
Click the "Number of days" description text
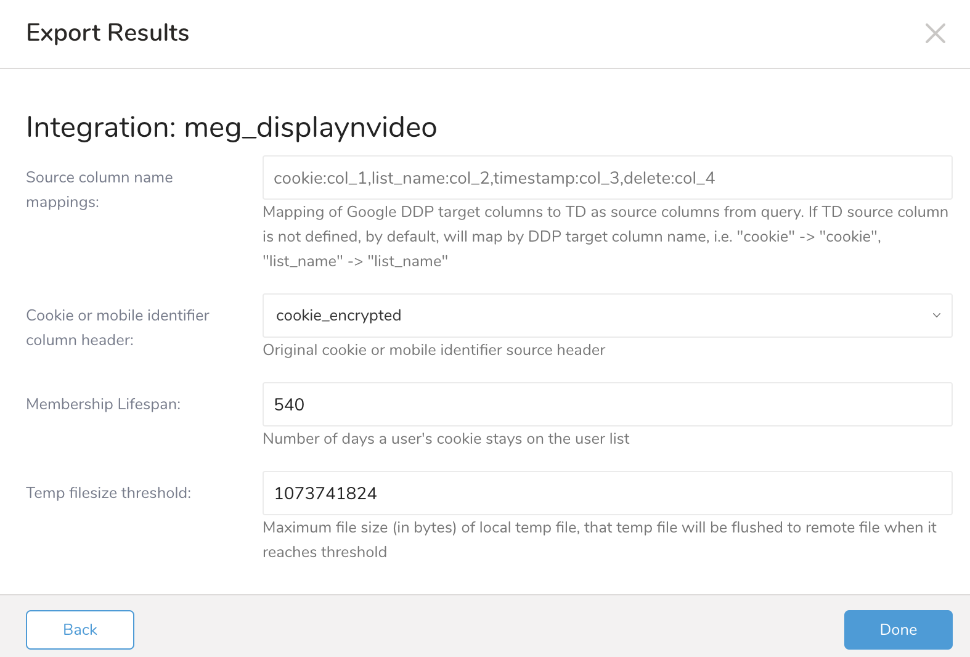(x=446, y=439)
